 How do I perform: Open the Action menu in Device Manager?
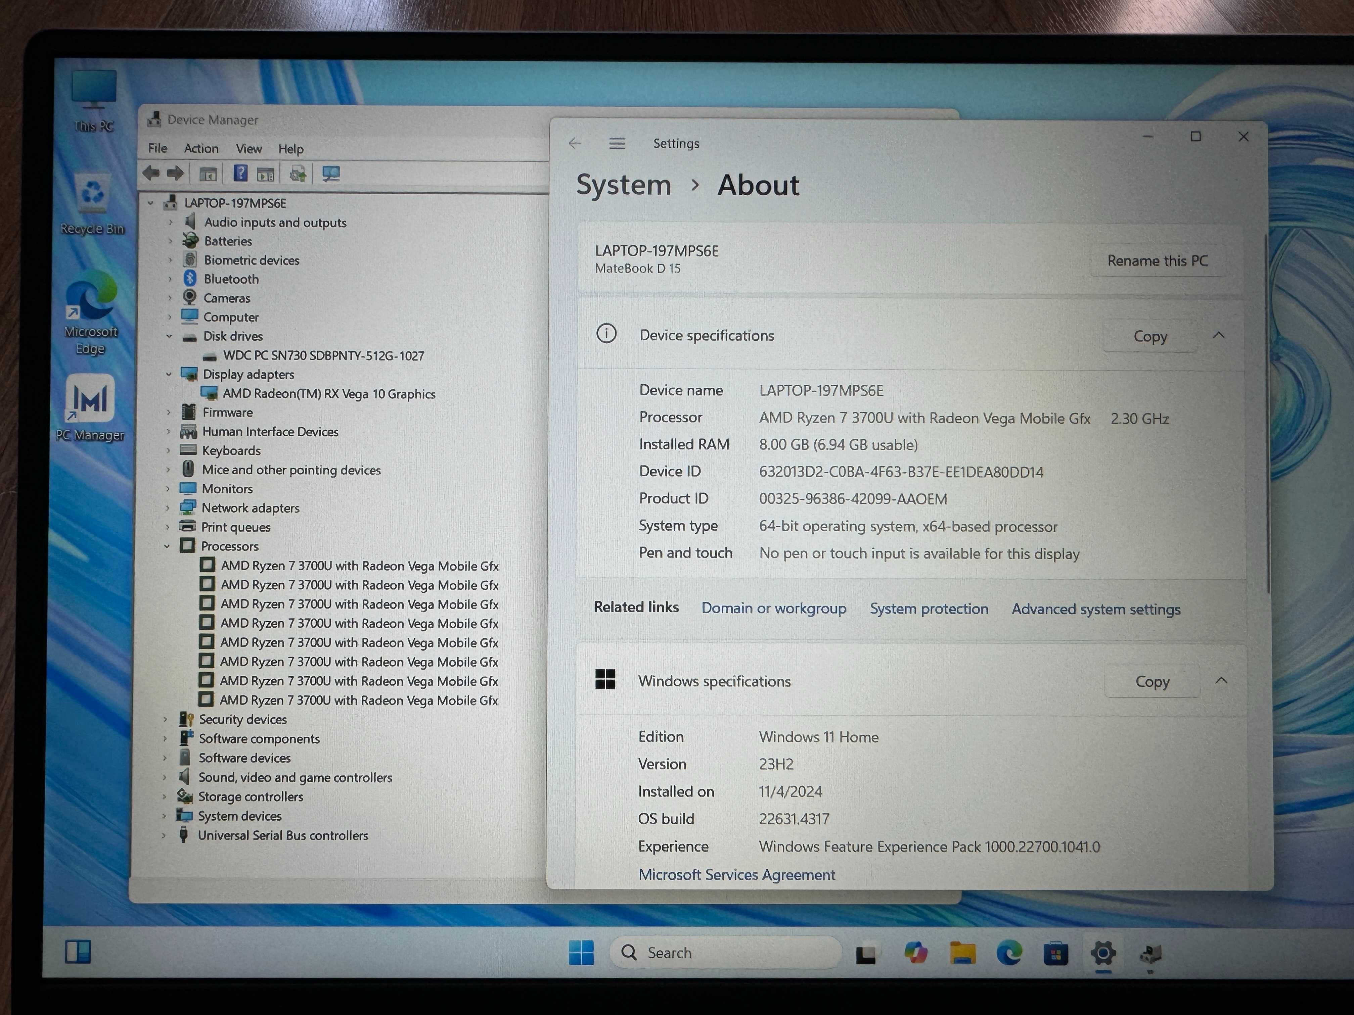[x=201, y=148]
